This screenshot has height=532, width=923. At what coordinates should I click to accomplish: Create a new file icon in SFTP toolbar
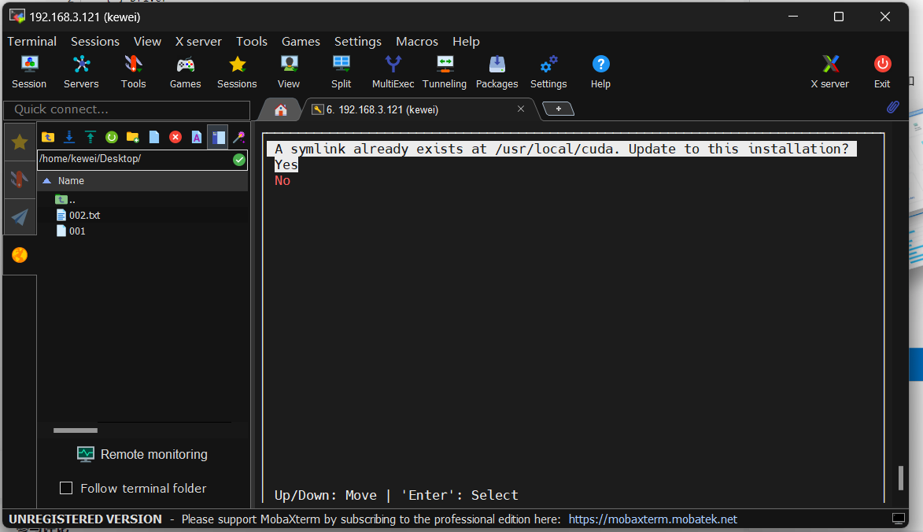coord(154,137)
